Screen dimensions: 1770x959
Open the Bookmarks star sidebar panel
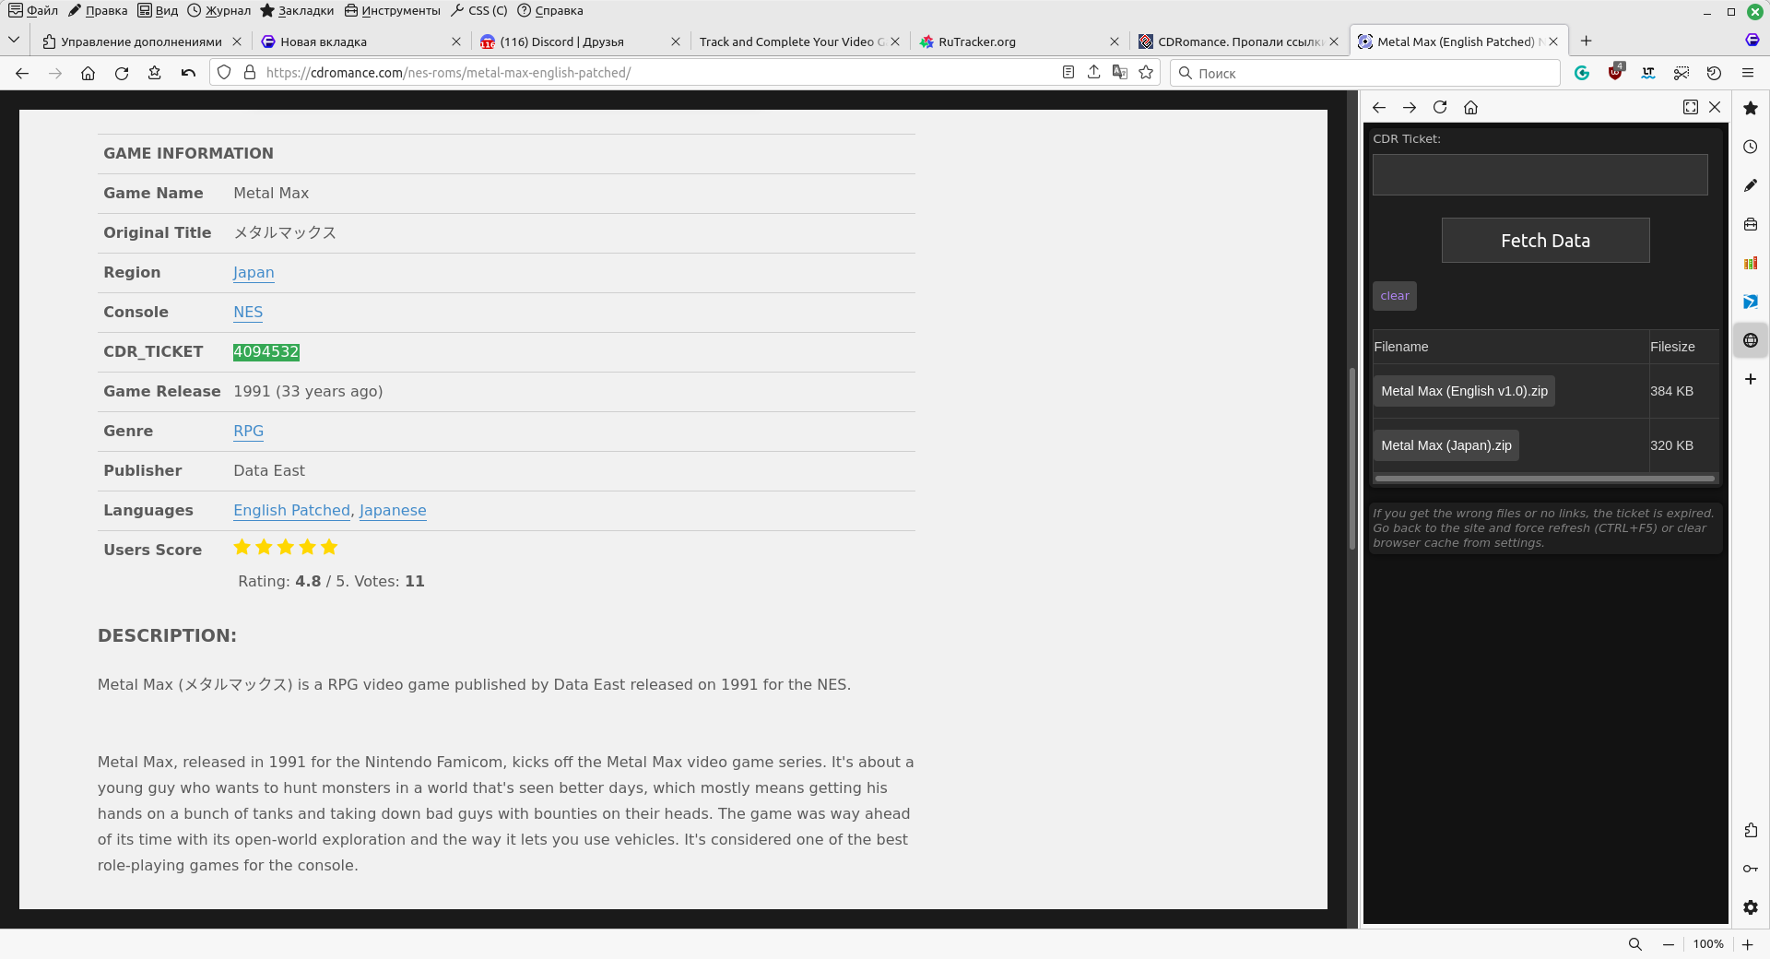(x=1751, y=108)
